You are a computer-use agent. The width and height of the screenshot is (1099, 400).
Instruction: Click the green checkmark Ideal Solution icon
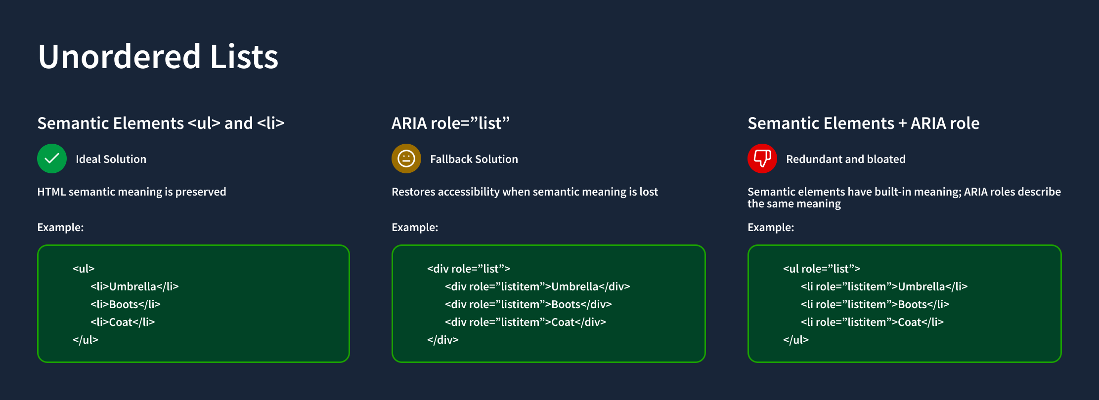click(52, 159)
